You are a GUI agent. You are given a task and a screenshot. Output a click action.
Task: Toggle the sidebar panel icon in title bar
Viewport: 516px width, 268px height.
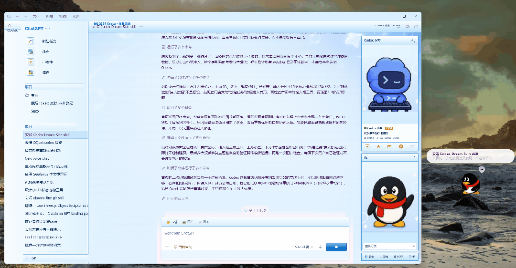pyautogui.click(x=9, y=16)
